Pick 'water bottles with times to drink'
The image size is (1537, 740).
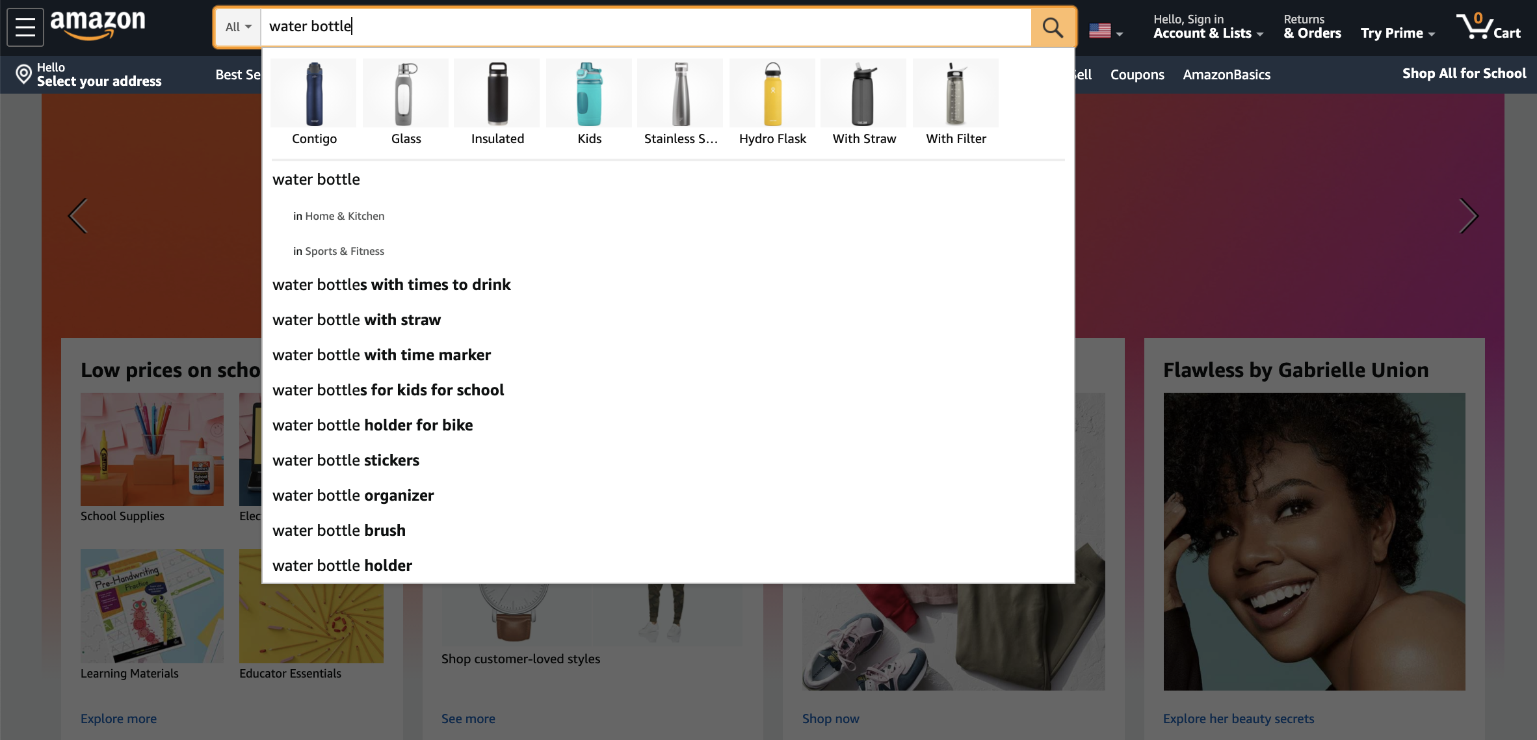pyautogui.click(x=668, y=285)
